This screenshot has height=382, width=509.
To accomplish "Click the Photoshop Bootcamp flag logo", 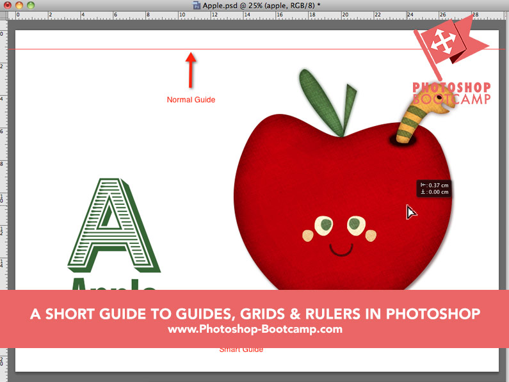I will 451,58.
